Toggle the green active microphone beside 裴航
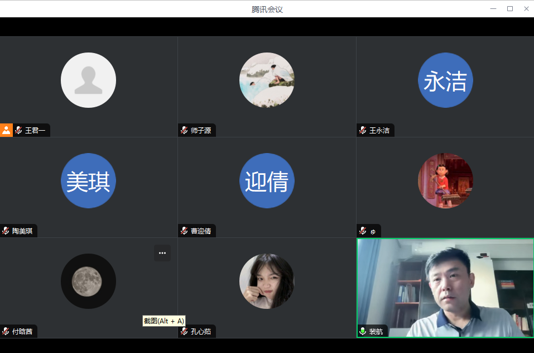Screen dimensions: 534x353 363,331
